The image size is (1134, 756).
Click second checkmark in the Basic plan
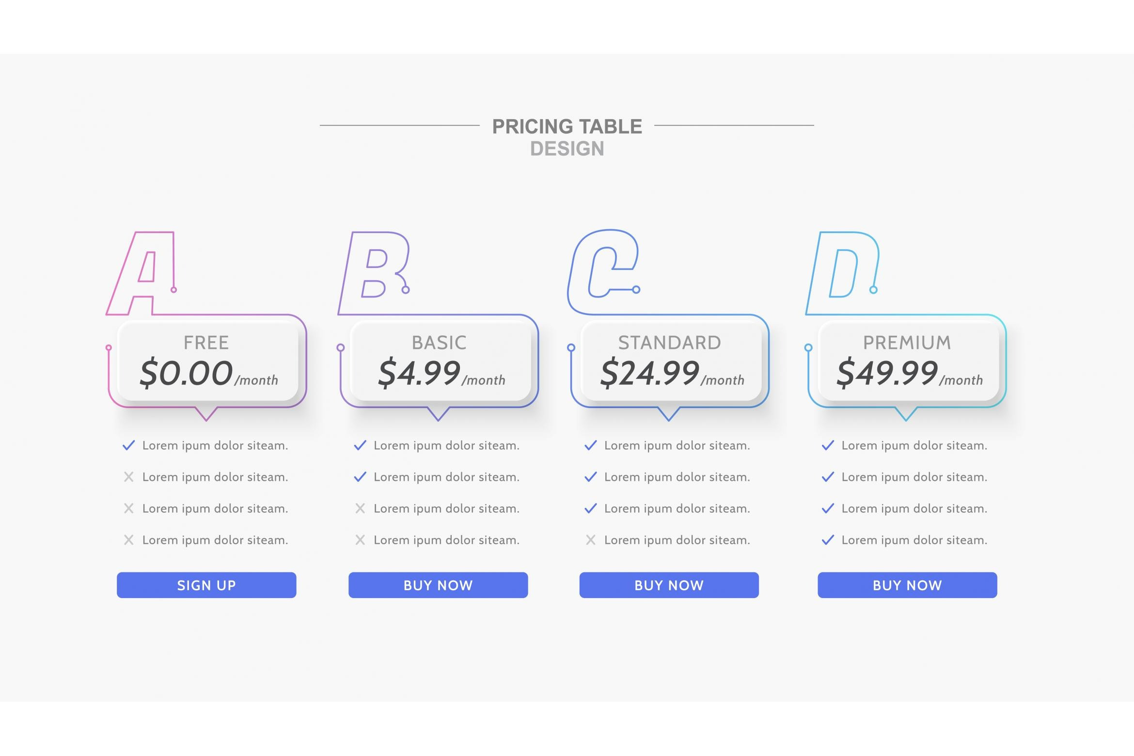coord(360,477)
